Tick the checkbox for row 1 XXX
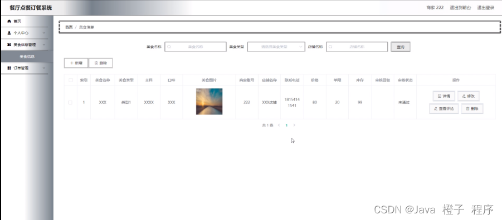 pyautogui.click(x=70, y=102)
